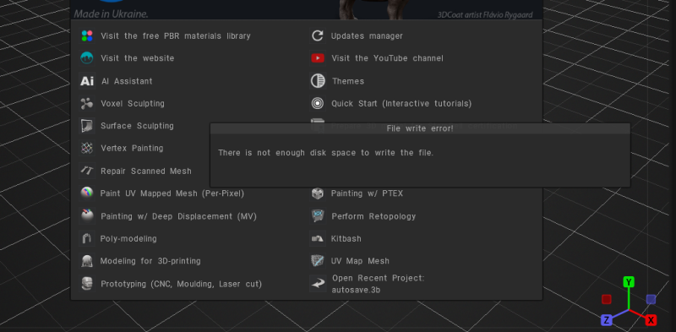Click the Deep Displacement painting icon

[x=87, y=215]
